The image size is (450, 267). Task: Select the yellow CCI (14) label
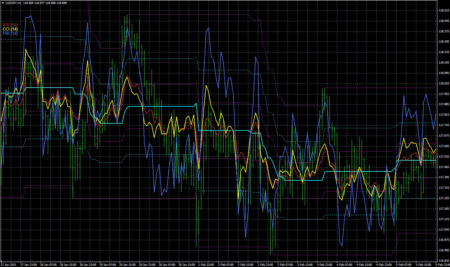(10, 29)
